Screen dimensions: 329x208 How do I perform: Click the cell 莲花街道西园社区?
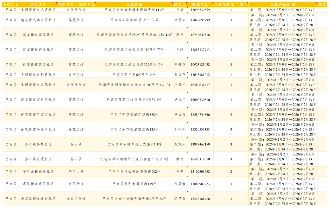pos(38,50)
